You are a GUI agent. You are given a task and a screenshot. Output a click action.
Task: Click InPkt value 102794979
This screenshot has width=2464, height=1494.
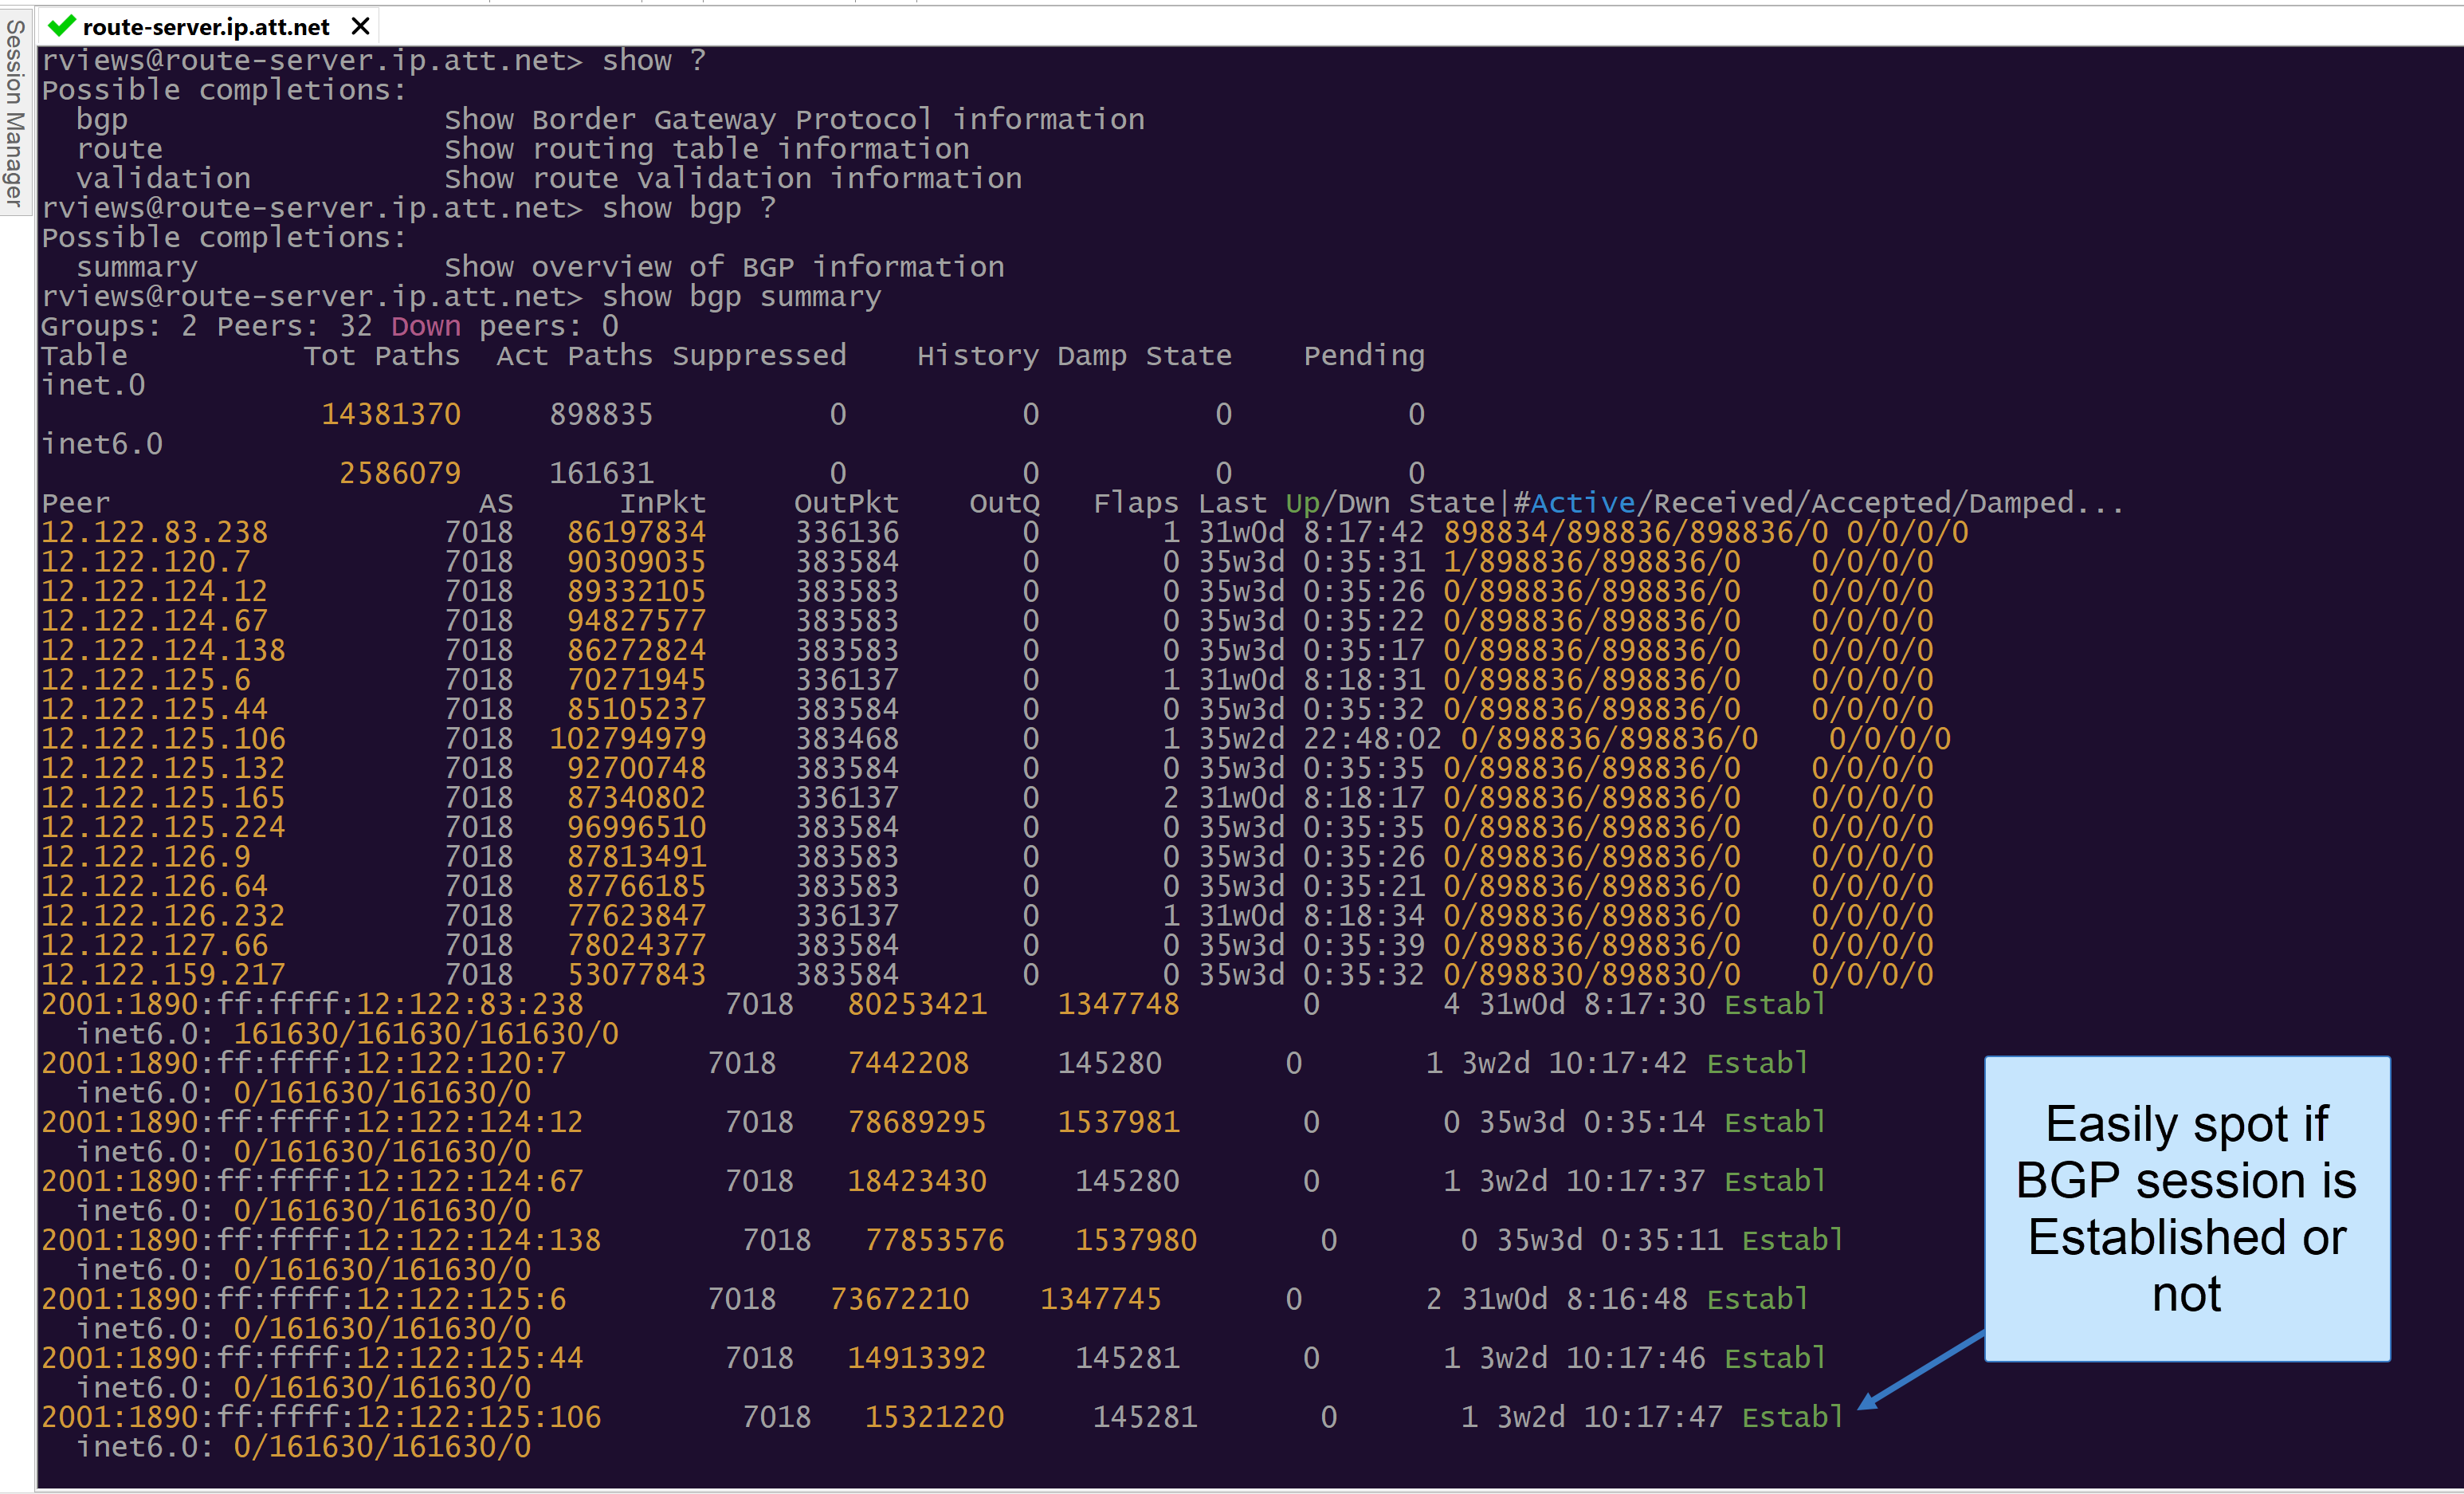pos(627,738)
